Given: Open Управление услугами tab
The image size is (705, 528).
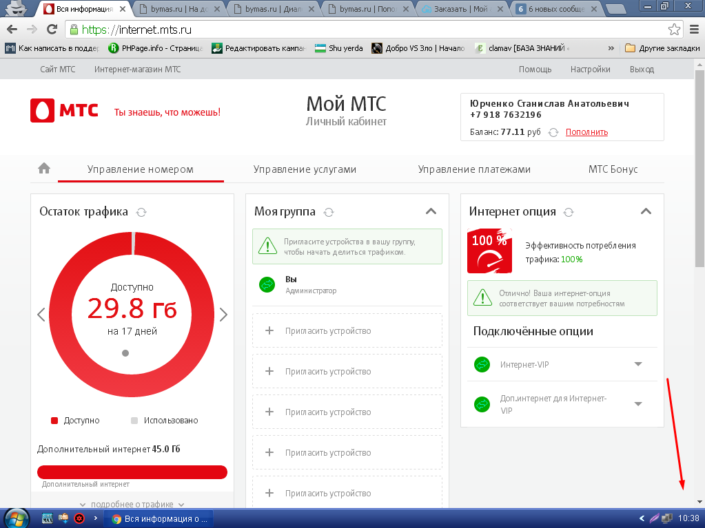Looking at the screenshot, I should (x=305, y=169).
